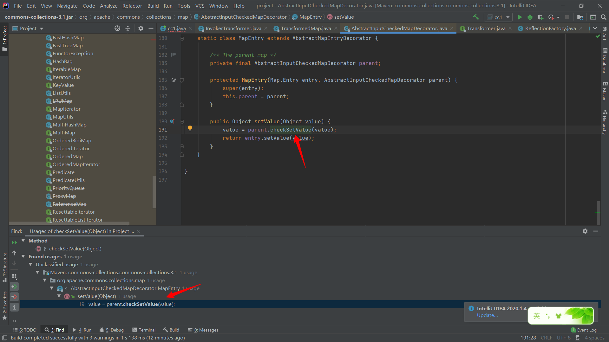
Task: Rerun the usage search with the double green arrows
Action: 14,242
